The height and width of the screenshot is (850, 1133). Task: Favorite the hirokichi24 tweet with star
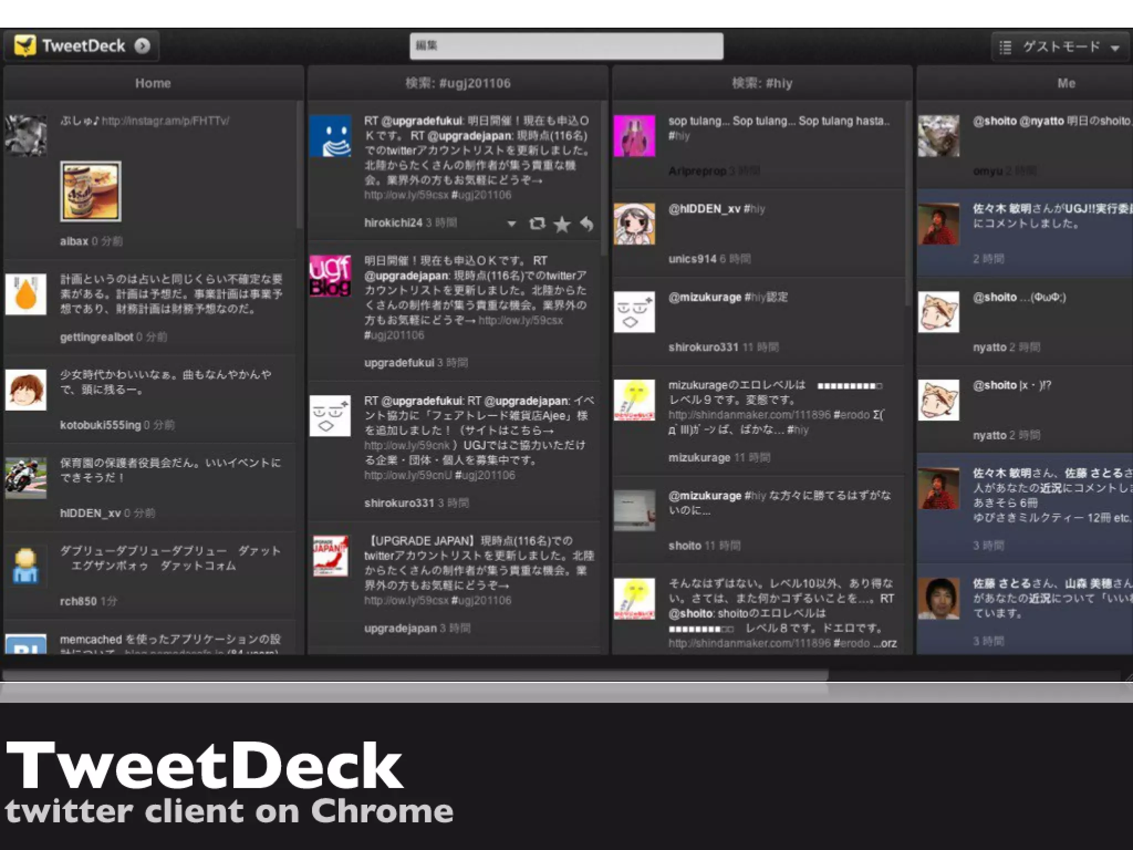click(562, 224)
